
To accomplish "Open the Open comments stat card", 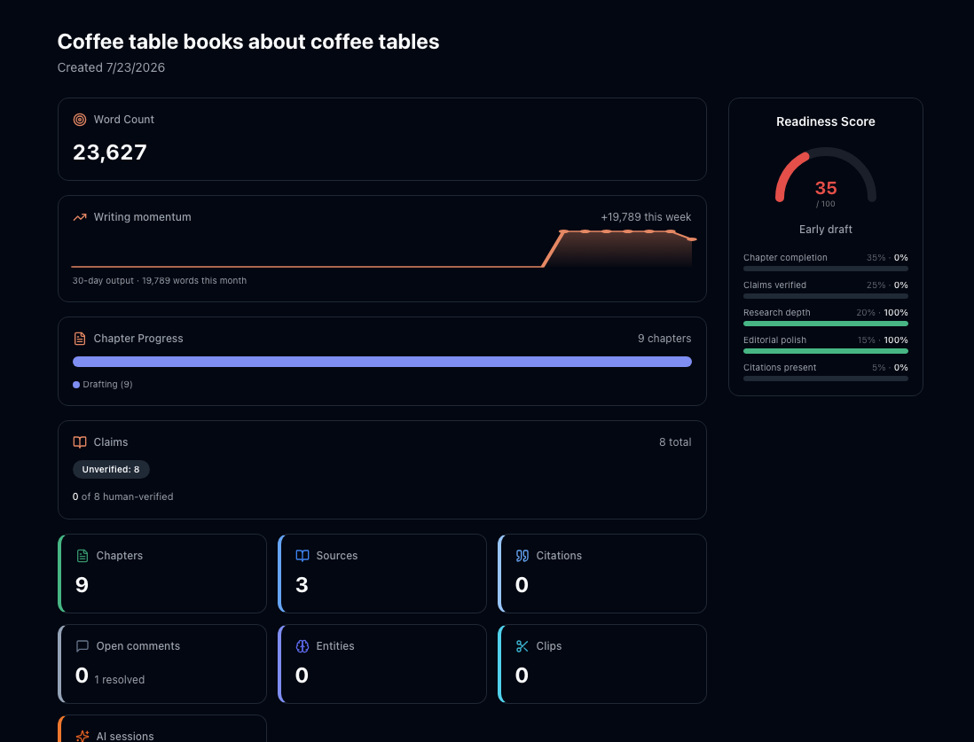I will pos(162,664).
